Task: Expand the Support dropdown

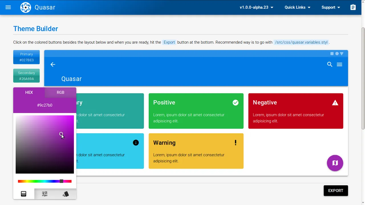Action: coord(331,7)
